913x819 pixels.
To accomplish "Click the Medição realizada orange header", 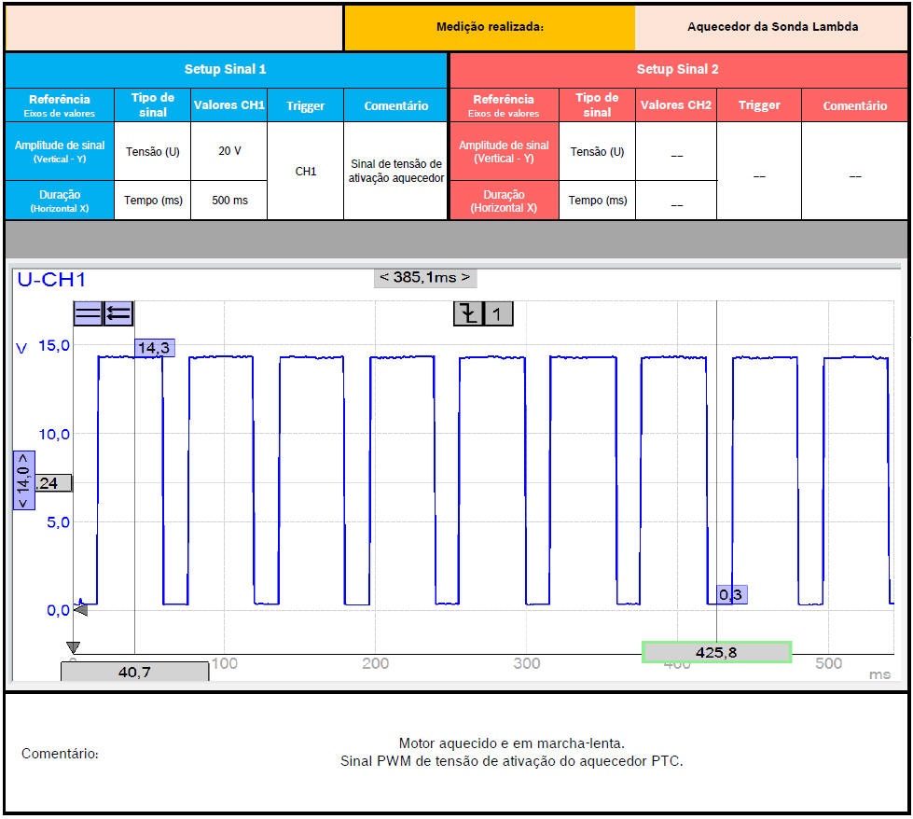I will click(x=490, y=27).
